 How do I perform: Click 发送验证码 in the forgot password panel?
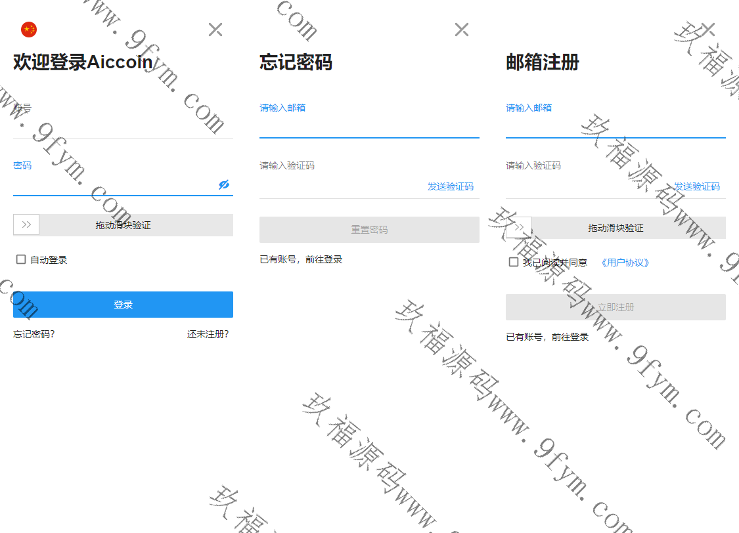pyautogui.click(x=450, y=186)
